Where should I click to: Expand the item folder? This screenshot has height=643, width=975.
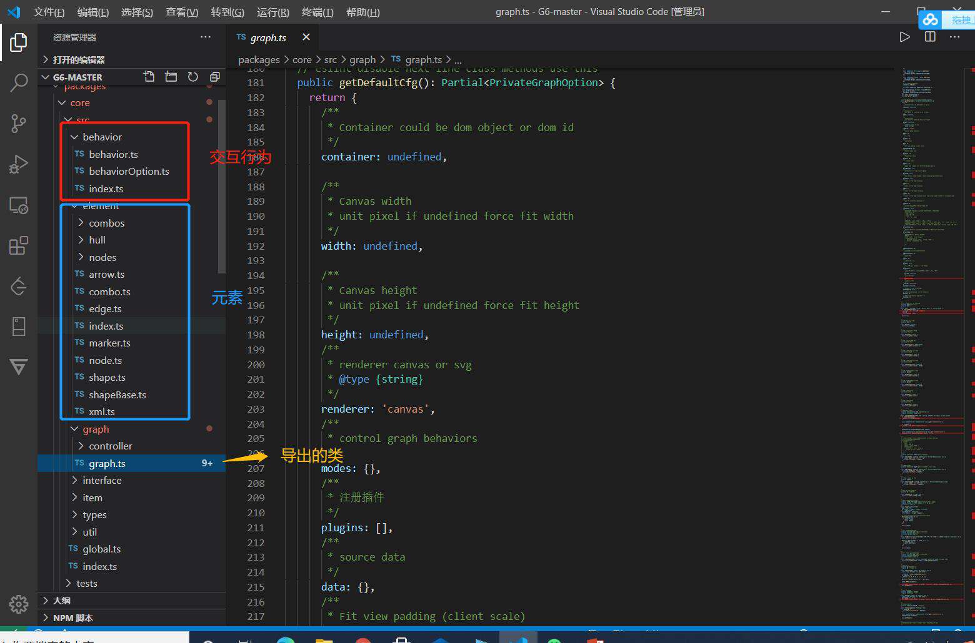(131, 498)
